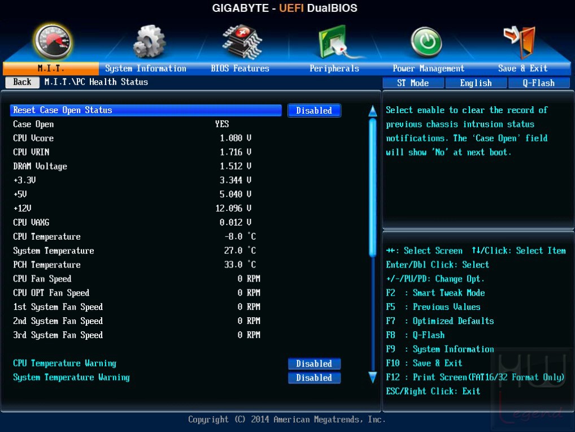
Task: Click the CPU OPT Fan Speed label
Action: coord(51,293)
